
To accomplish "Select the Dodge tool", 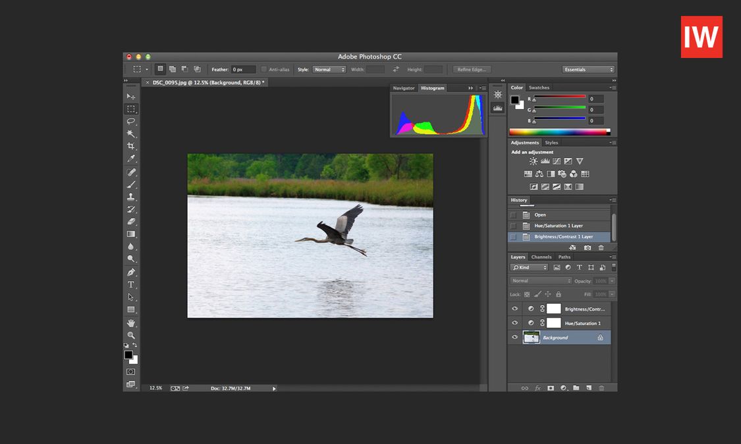I will click(131, 259).
